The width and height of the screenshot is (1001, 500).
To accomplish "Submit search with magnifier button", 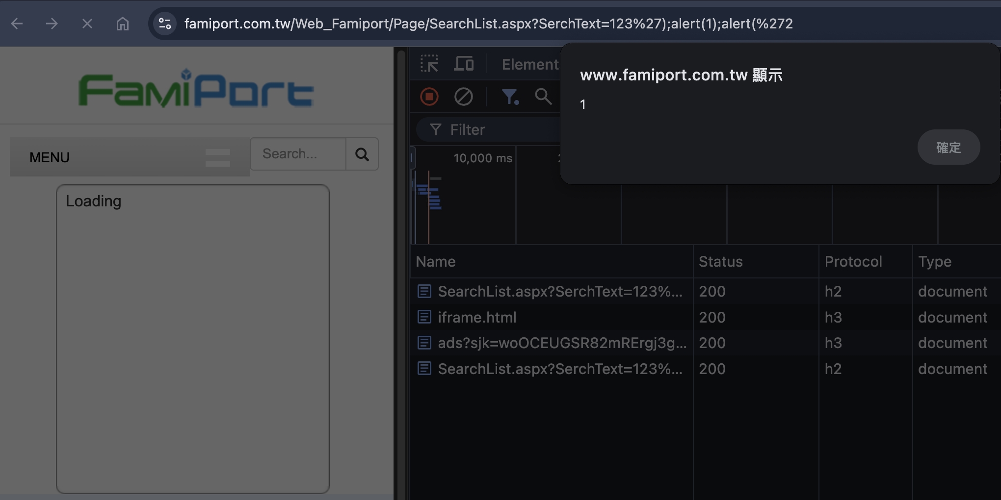I will point(362,154).
